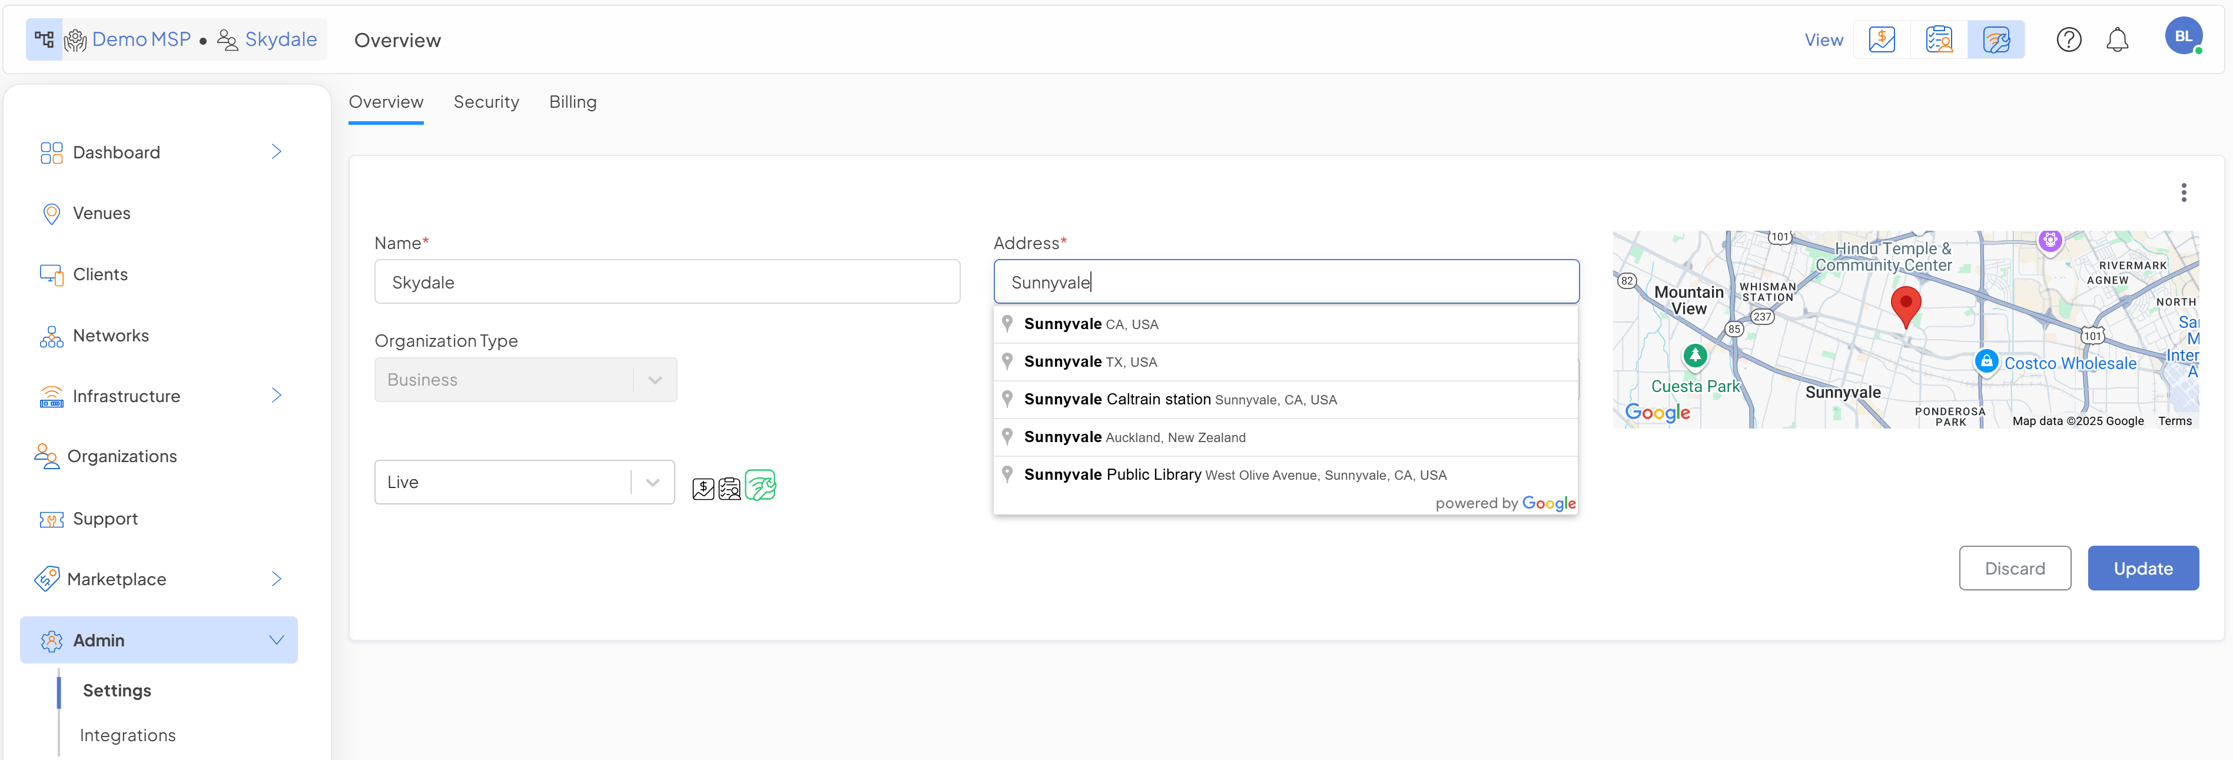This screenshot has height=760, width=2233.
Task: Open the help question mark icon
Action: 2068,40
